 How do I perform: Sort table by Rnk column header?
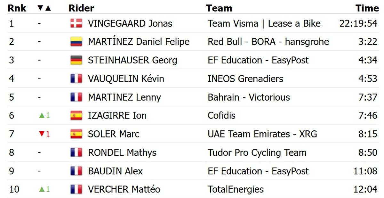tap(17, 8)
